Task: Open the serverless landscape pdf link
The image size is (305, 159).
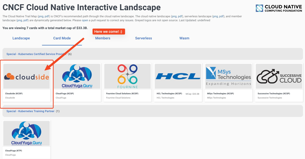Action: click(221, 16)
